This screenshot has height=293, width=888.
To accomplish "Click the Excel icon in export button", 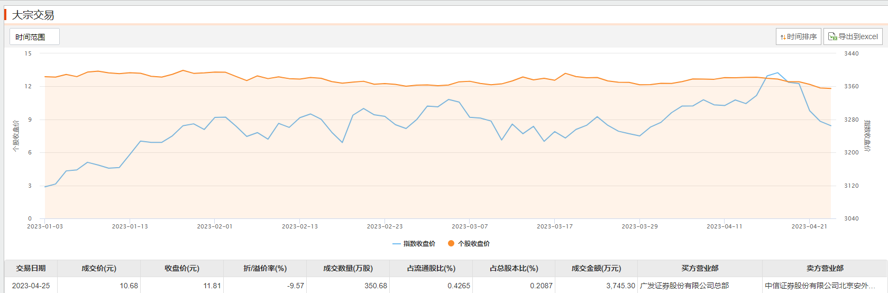I will click(832, 36).
